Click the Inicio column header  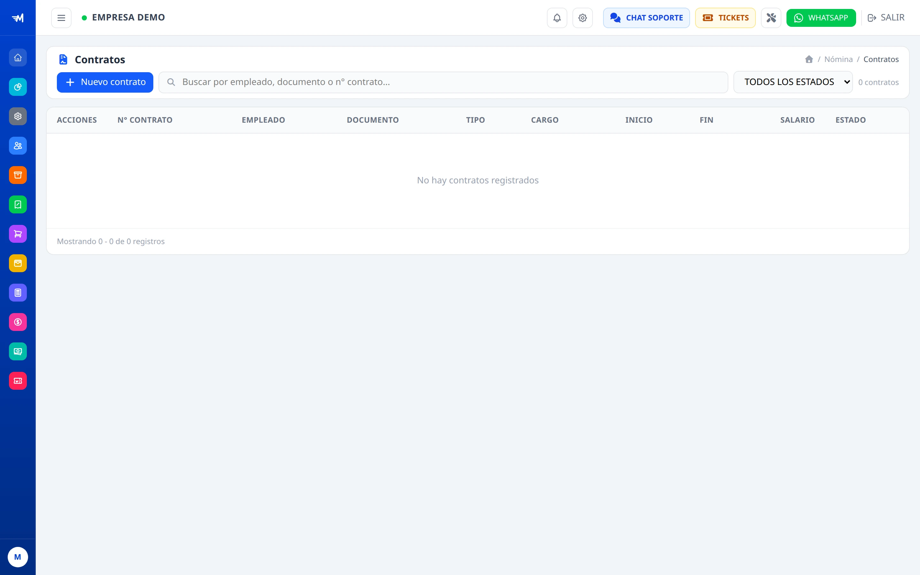click(x=639, y=120)
